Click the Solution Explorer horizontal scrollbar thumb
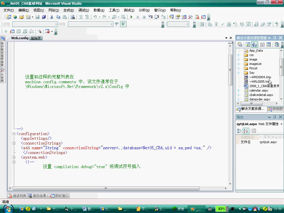The image size is (284, 213). coord(252,104)
